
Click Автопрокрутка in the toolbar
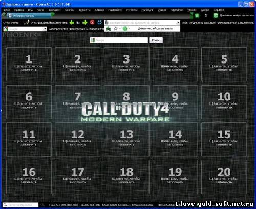coord(58,29)
